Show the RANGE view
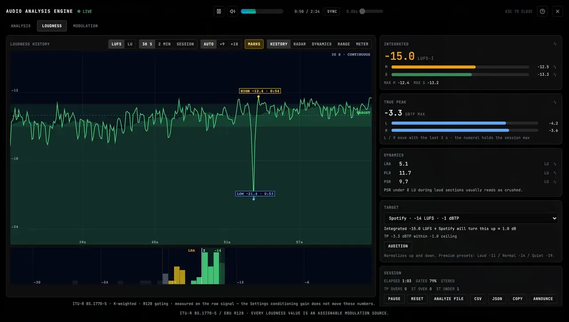The image size is (569, 322). 344,44
